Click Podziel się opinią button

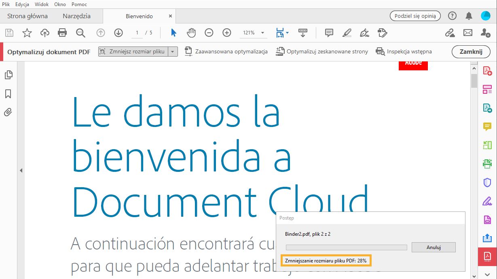pyautogui.click(x=415, y=16)
